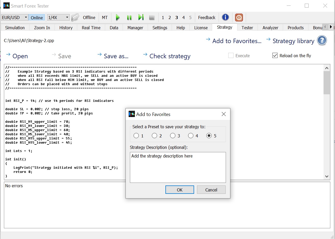This screenshot has width=335, height=239.
Task: Open the Manager tab
Action: [x=135, y=28]
